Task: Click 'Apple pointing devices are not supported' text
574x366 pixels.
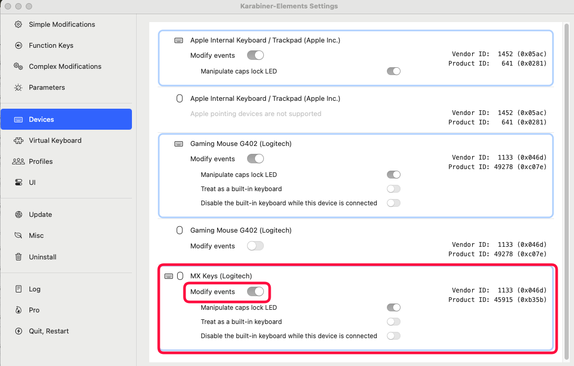Action: (256, 114)
